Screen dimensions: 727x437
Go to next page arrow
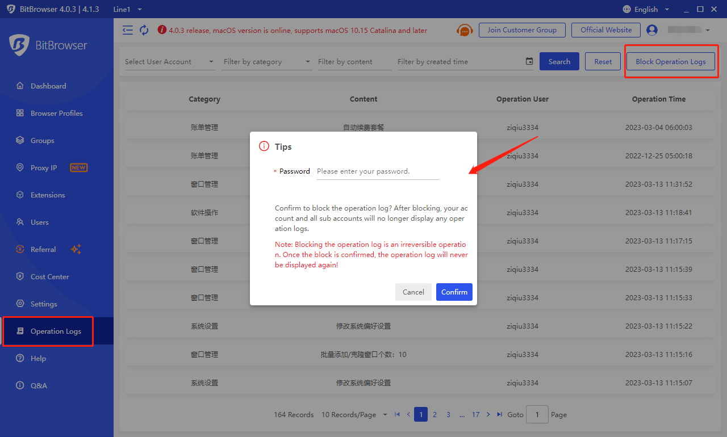pos(488,415)
